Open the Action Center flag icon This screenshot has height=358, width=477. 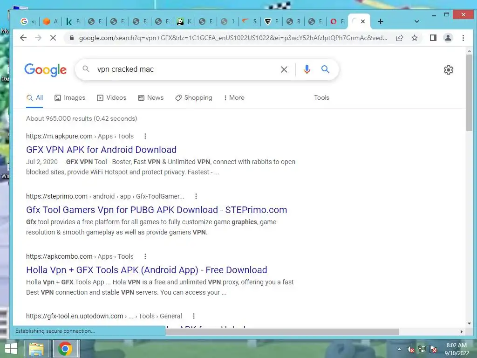click(433, 349)
